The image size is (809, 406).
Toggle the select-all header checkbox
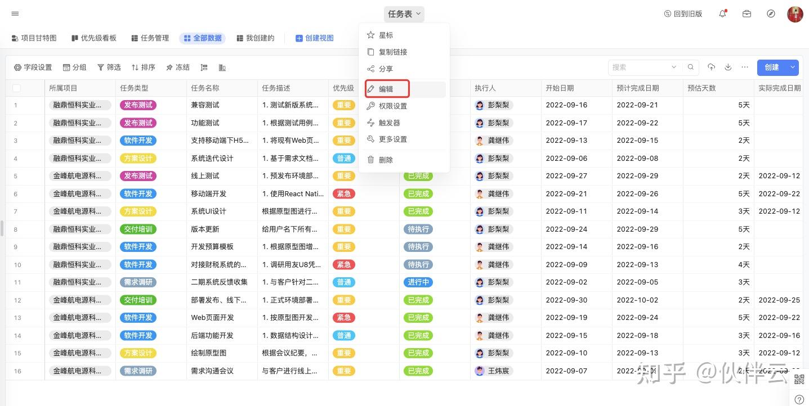[x=16, y=88]
